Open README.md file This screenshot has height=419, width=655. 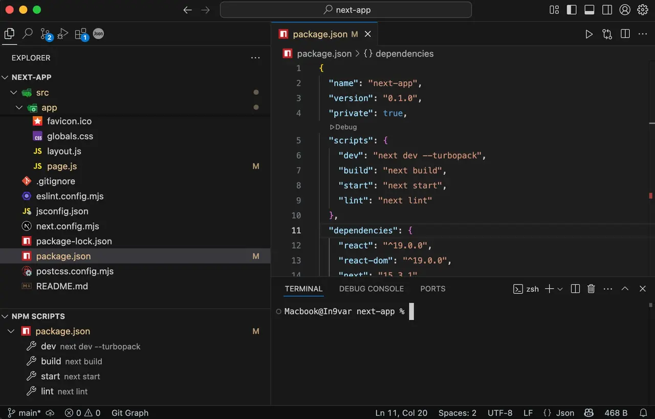[x=135, y=286]
